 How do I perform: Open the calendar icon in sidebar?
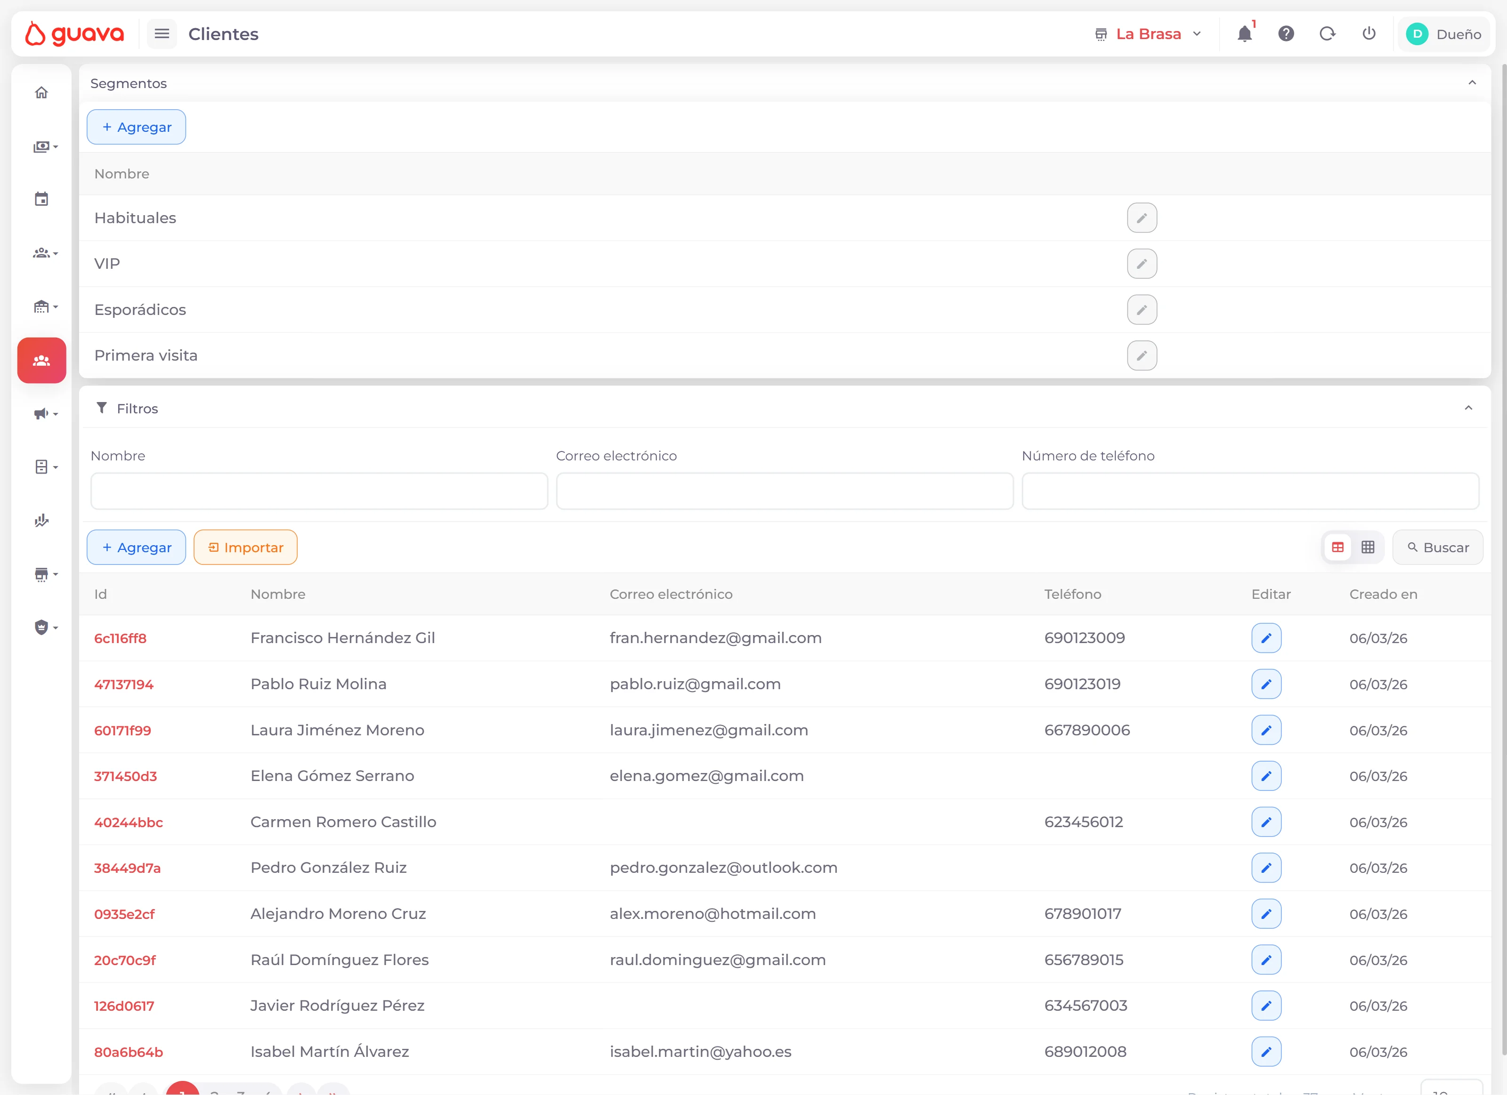click(41, 199)
